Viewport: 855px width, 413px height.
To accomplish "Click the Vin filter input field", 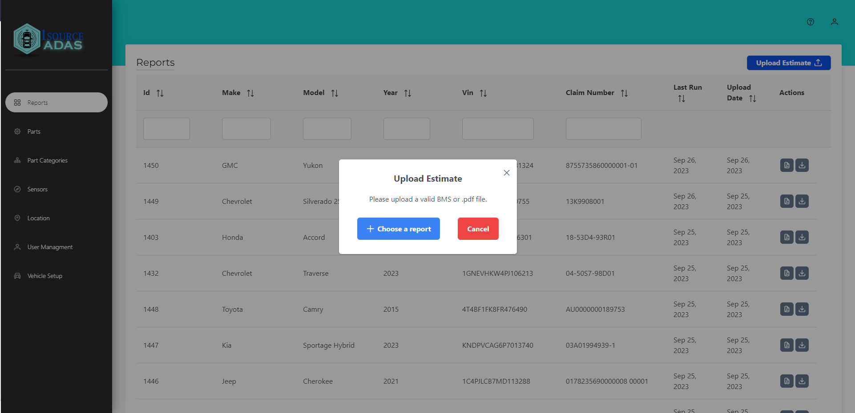I will (498, 129).
